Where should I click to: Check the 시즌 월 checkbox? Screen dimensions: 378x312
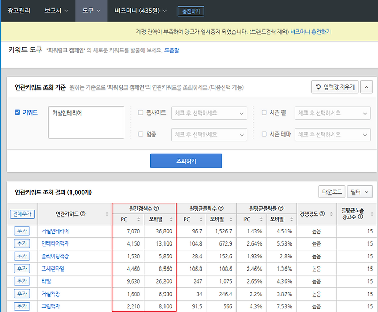tap(264, 113)
